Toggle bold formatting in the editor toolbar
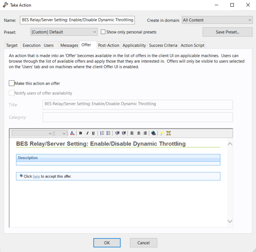The width and height of the screenshot is (256, 252). (80, 133)
